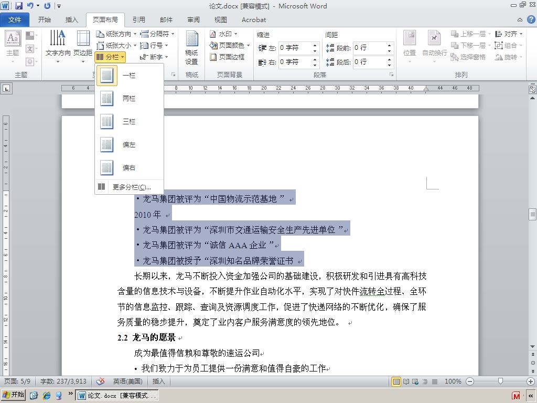Switch to Outline view icon
This screenshot has height=403, width=537.
tap(425, 381)
